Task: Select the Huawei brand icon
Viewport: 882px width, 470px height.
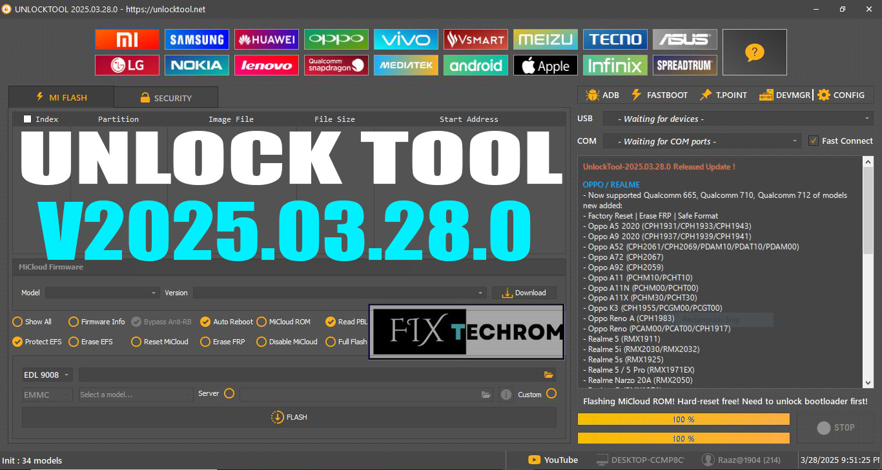Action: (x=267, y=39)
